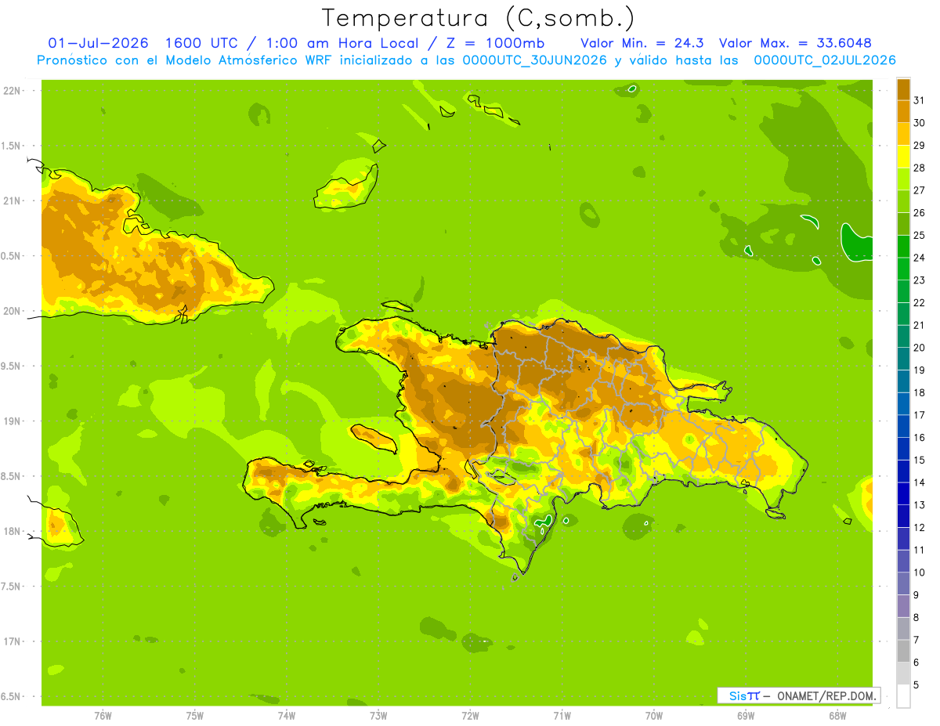Image resolution: width=940 pixels, height=726 pixels.
Task: Click the colorbar label "27"
Action: (919, 190)
